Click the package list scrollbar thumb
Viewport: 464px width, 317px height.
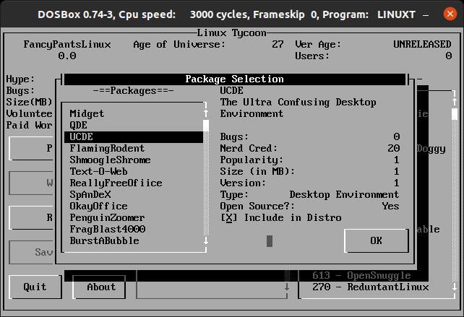206,126
